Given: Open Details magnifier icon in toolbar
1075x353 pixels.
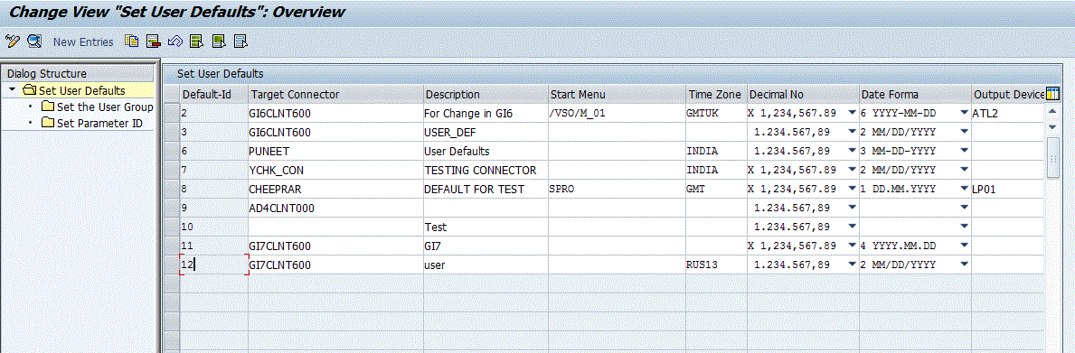Looking at the screenshot, I should pos(34,41).
